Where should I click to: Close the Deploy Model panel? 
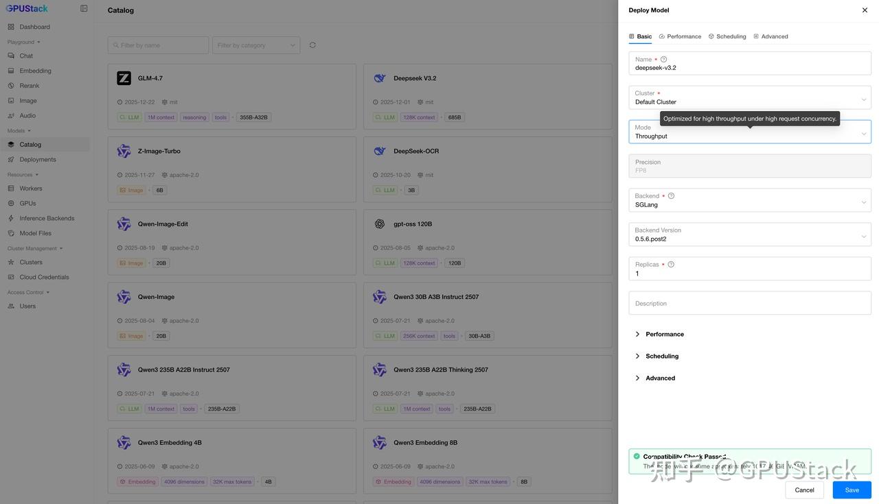point(865,10)
